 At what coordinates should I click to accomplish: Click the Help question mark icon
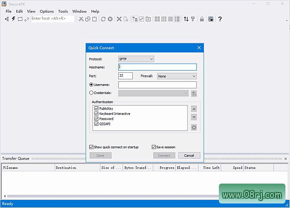coord(220,19)
